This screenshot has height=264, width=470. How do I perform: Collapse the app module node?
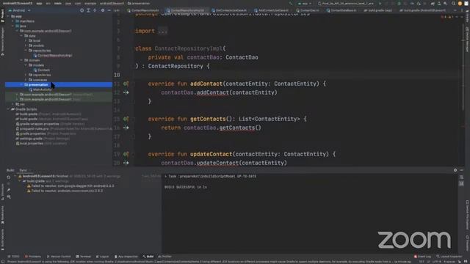pyautogui.click(x=8, y=16)
